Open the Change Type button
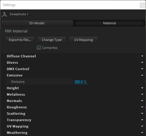 click(52, 40)
